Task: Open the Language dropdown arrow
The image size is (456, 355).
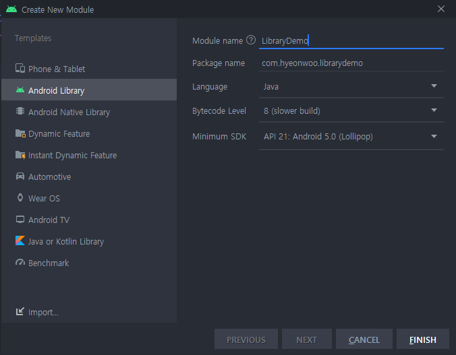Action: [434, 86]
